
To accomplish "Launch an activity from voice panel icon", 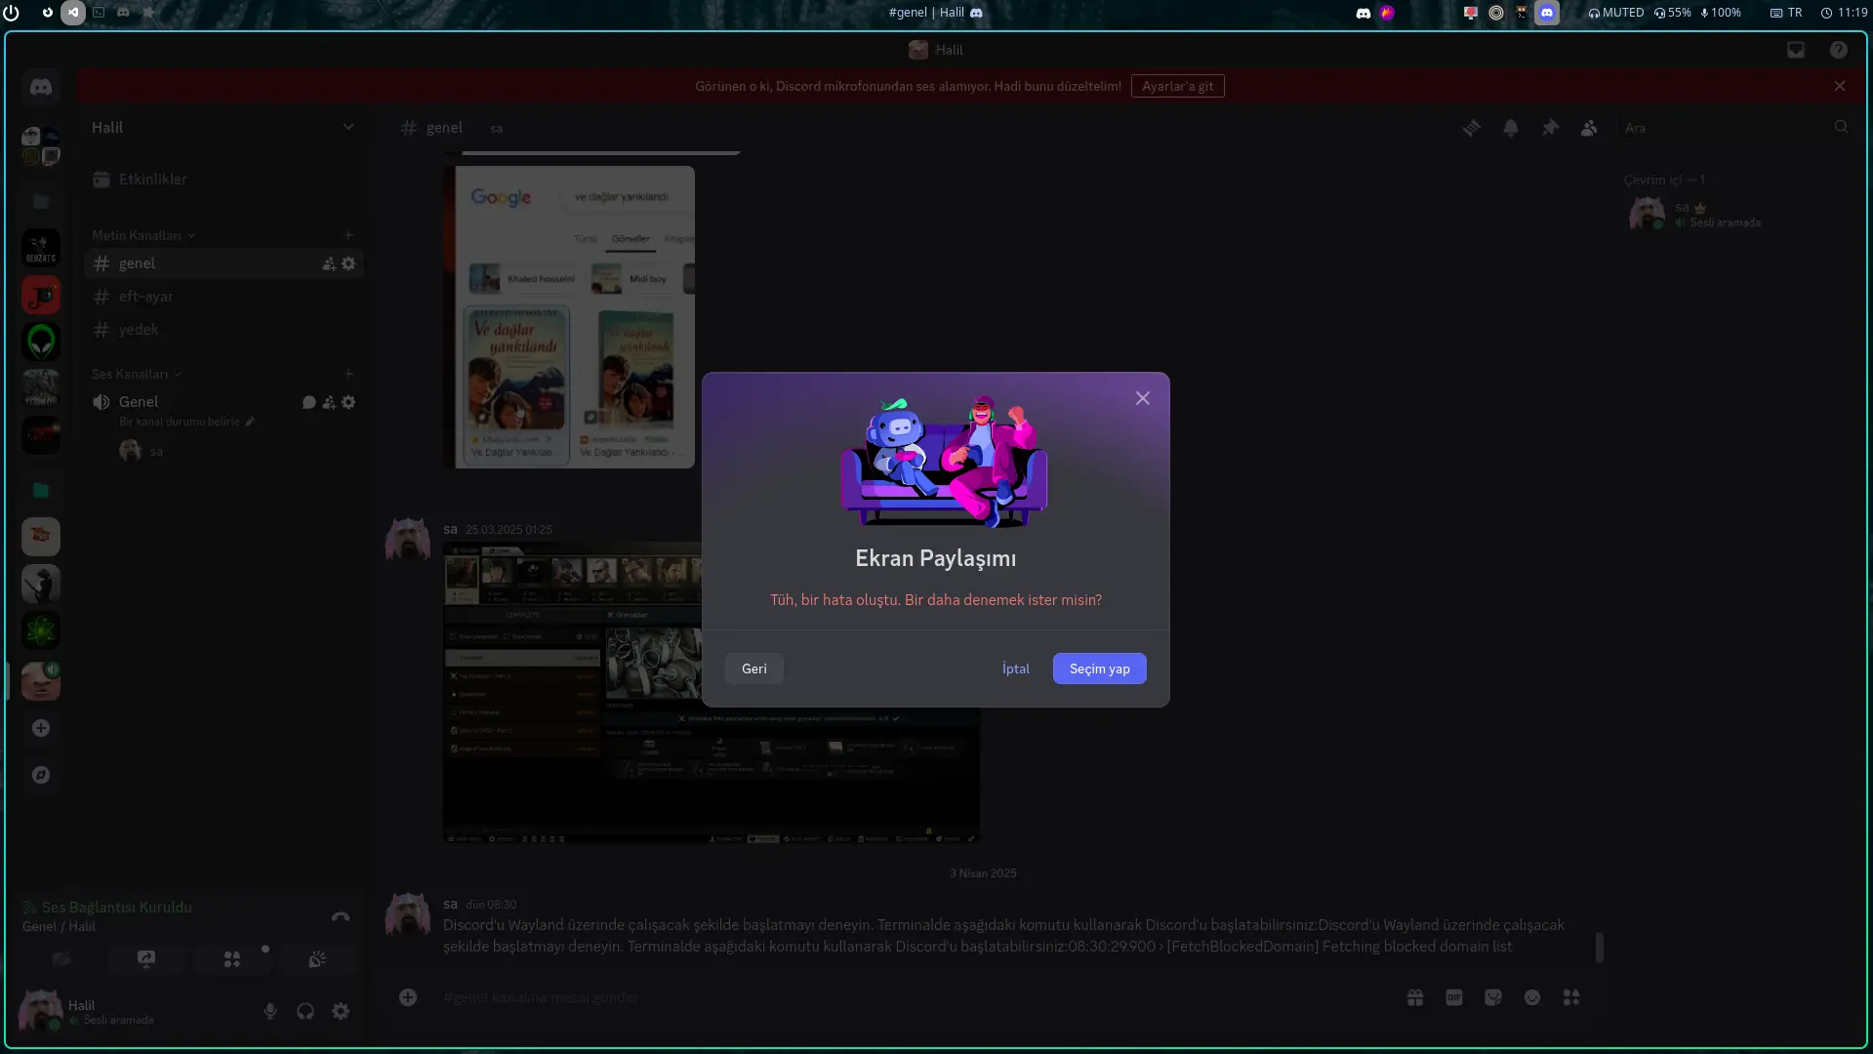I will tap(232, 959).
